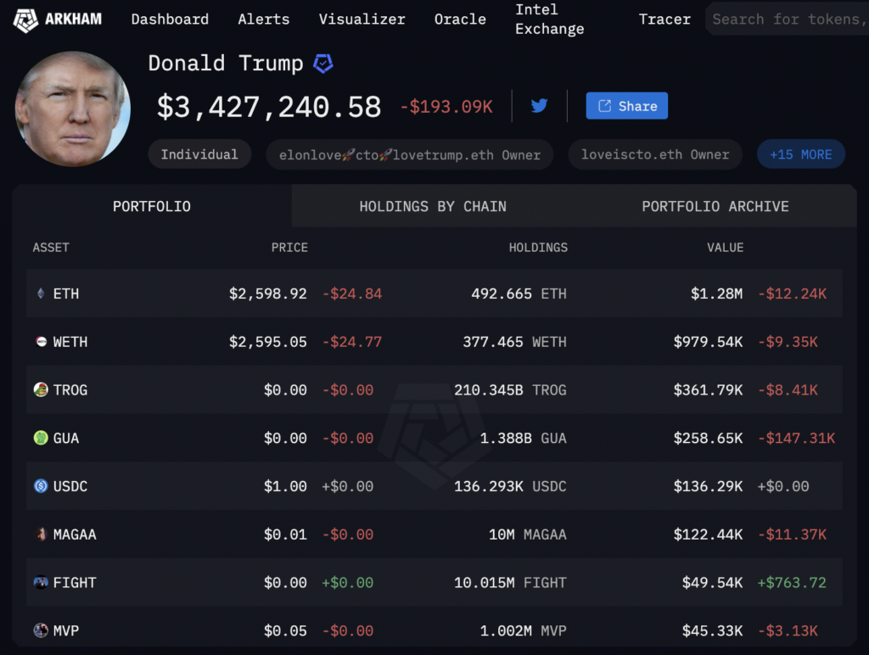Focus the token search field
Viewport: 869px width, 655px height.
coord(787,20)
